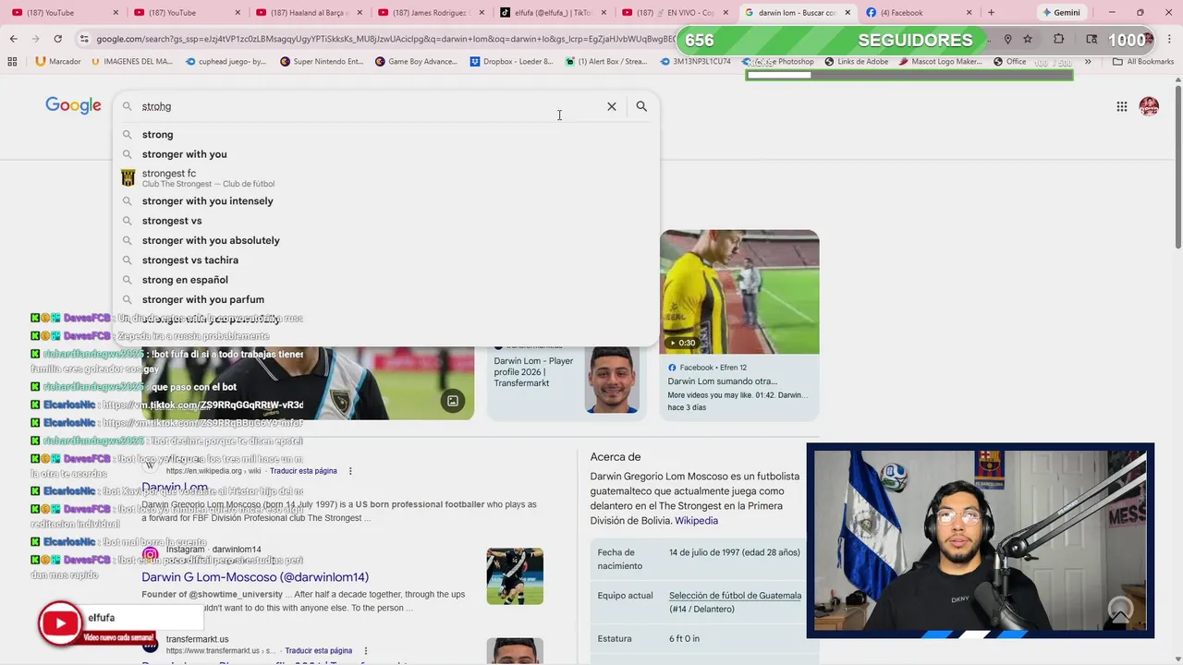Click the Gemini button

(x=1061, y=12)
